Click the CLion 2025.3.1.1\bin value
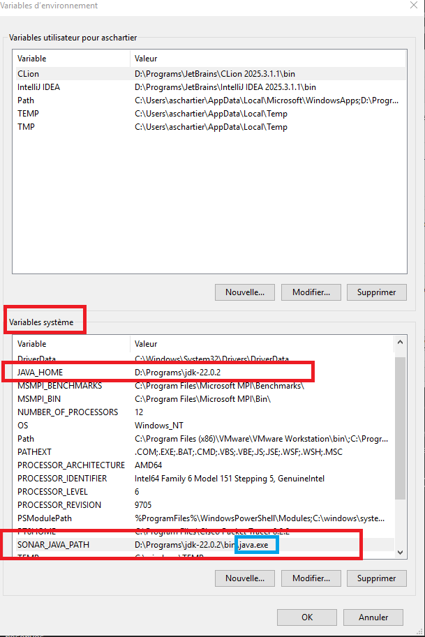 tap(215, 74)
